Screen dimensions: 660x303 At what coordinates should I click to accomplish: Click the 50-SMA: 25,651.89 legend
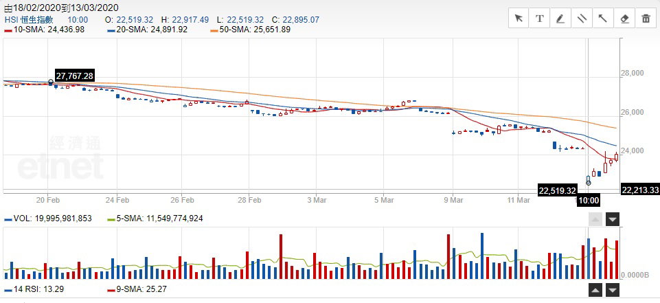[x=250, y=30]
